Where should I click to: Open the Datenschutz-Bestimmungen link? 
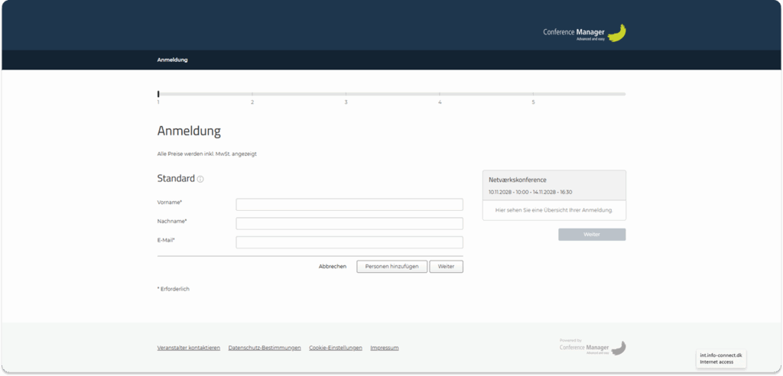(x=265, y=348)
